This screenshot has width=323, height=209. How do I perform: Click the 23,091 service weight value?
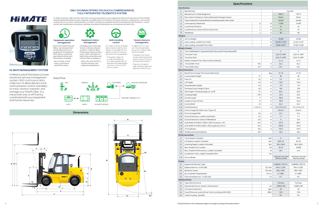tap(298, 39)
